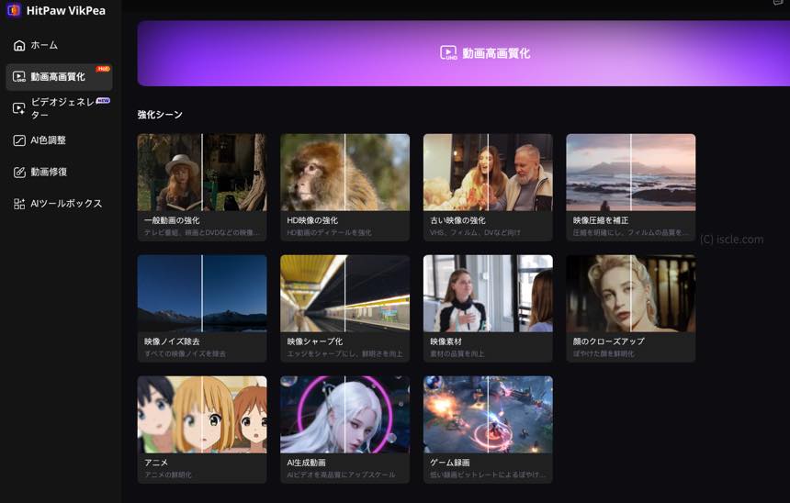Click the 強化シーン section heading

pyautogui.click(x=160, y=115)
